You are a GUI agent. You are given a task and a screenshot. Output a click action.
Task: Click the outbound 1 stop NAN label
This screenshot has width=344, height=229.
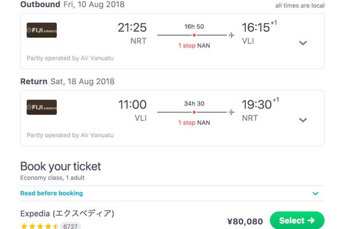194,46
